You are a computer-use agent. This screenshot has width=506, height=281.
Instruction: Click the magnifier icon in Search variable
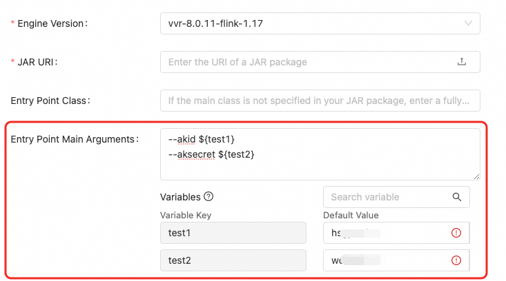[457, 197]
